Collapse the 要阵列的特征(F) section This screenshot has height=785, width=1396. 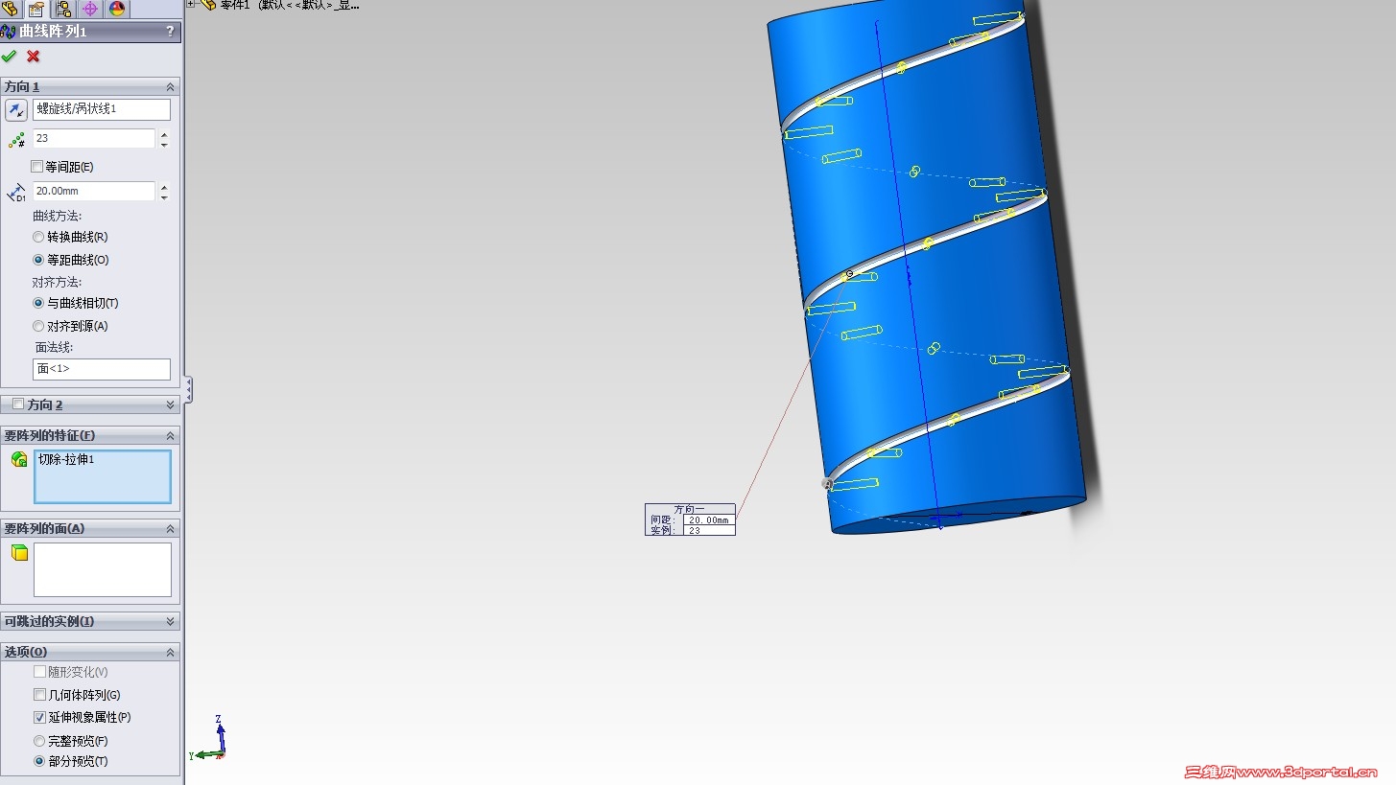[x=171, y=435]
